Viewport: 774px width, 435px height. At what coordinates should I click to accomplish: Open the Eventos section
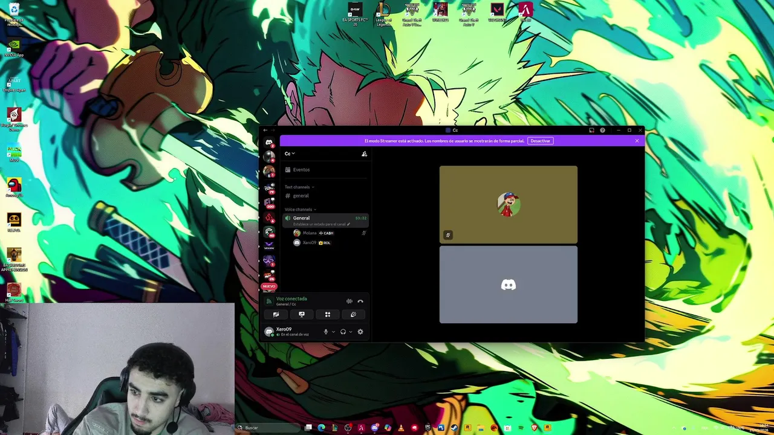(x=327, y=170)
